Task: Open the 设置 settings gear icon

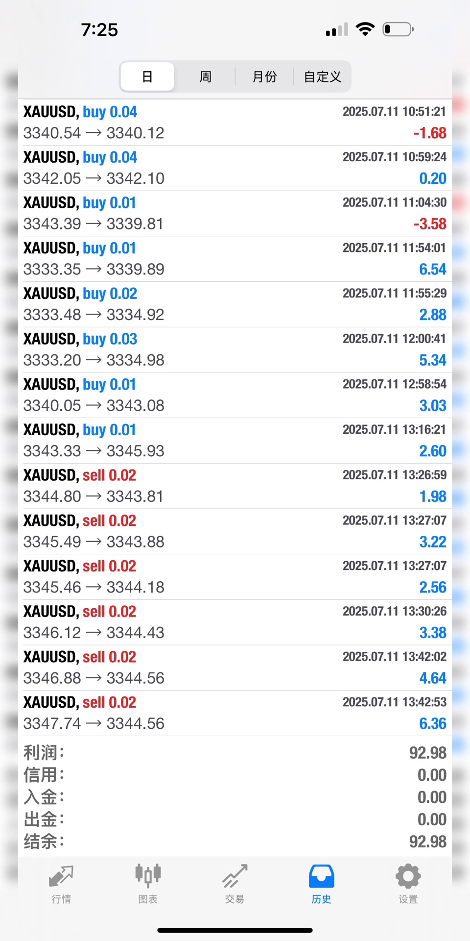Action: 408,876
